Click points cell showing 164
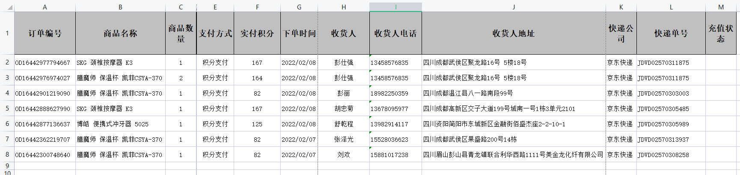The height and width of the screenshot is (175, 740). point(257,78)
